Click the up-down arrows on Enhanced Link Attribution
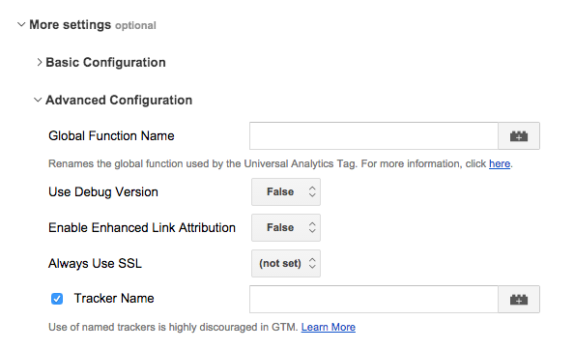The image size is (574, 350). tap(312, 228)
